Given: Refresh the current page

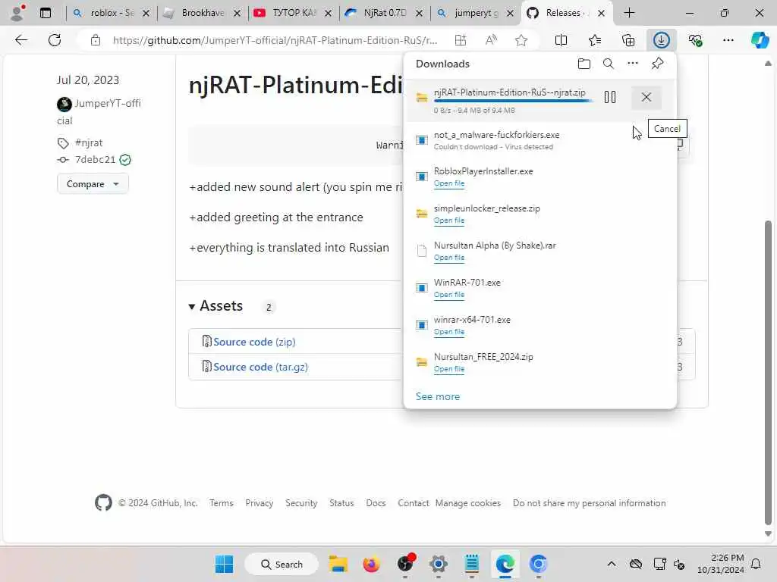Looking at the screenshot, I should pyautogui.click(x=55, y=40).
